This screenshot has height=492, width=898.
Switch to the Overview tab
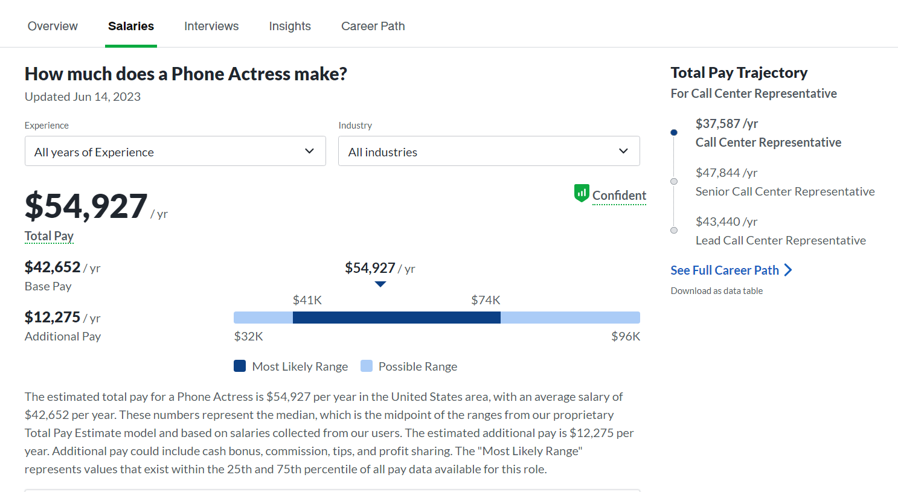pyautogui.click(x=53, y=26)
